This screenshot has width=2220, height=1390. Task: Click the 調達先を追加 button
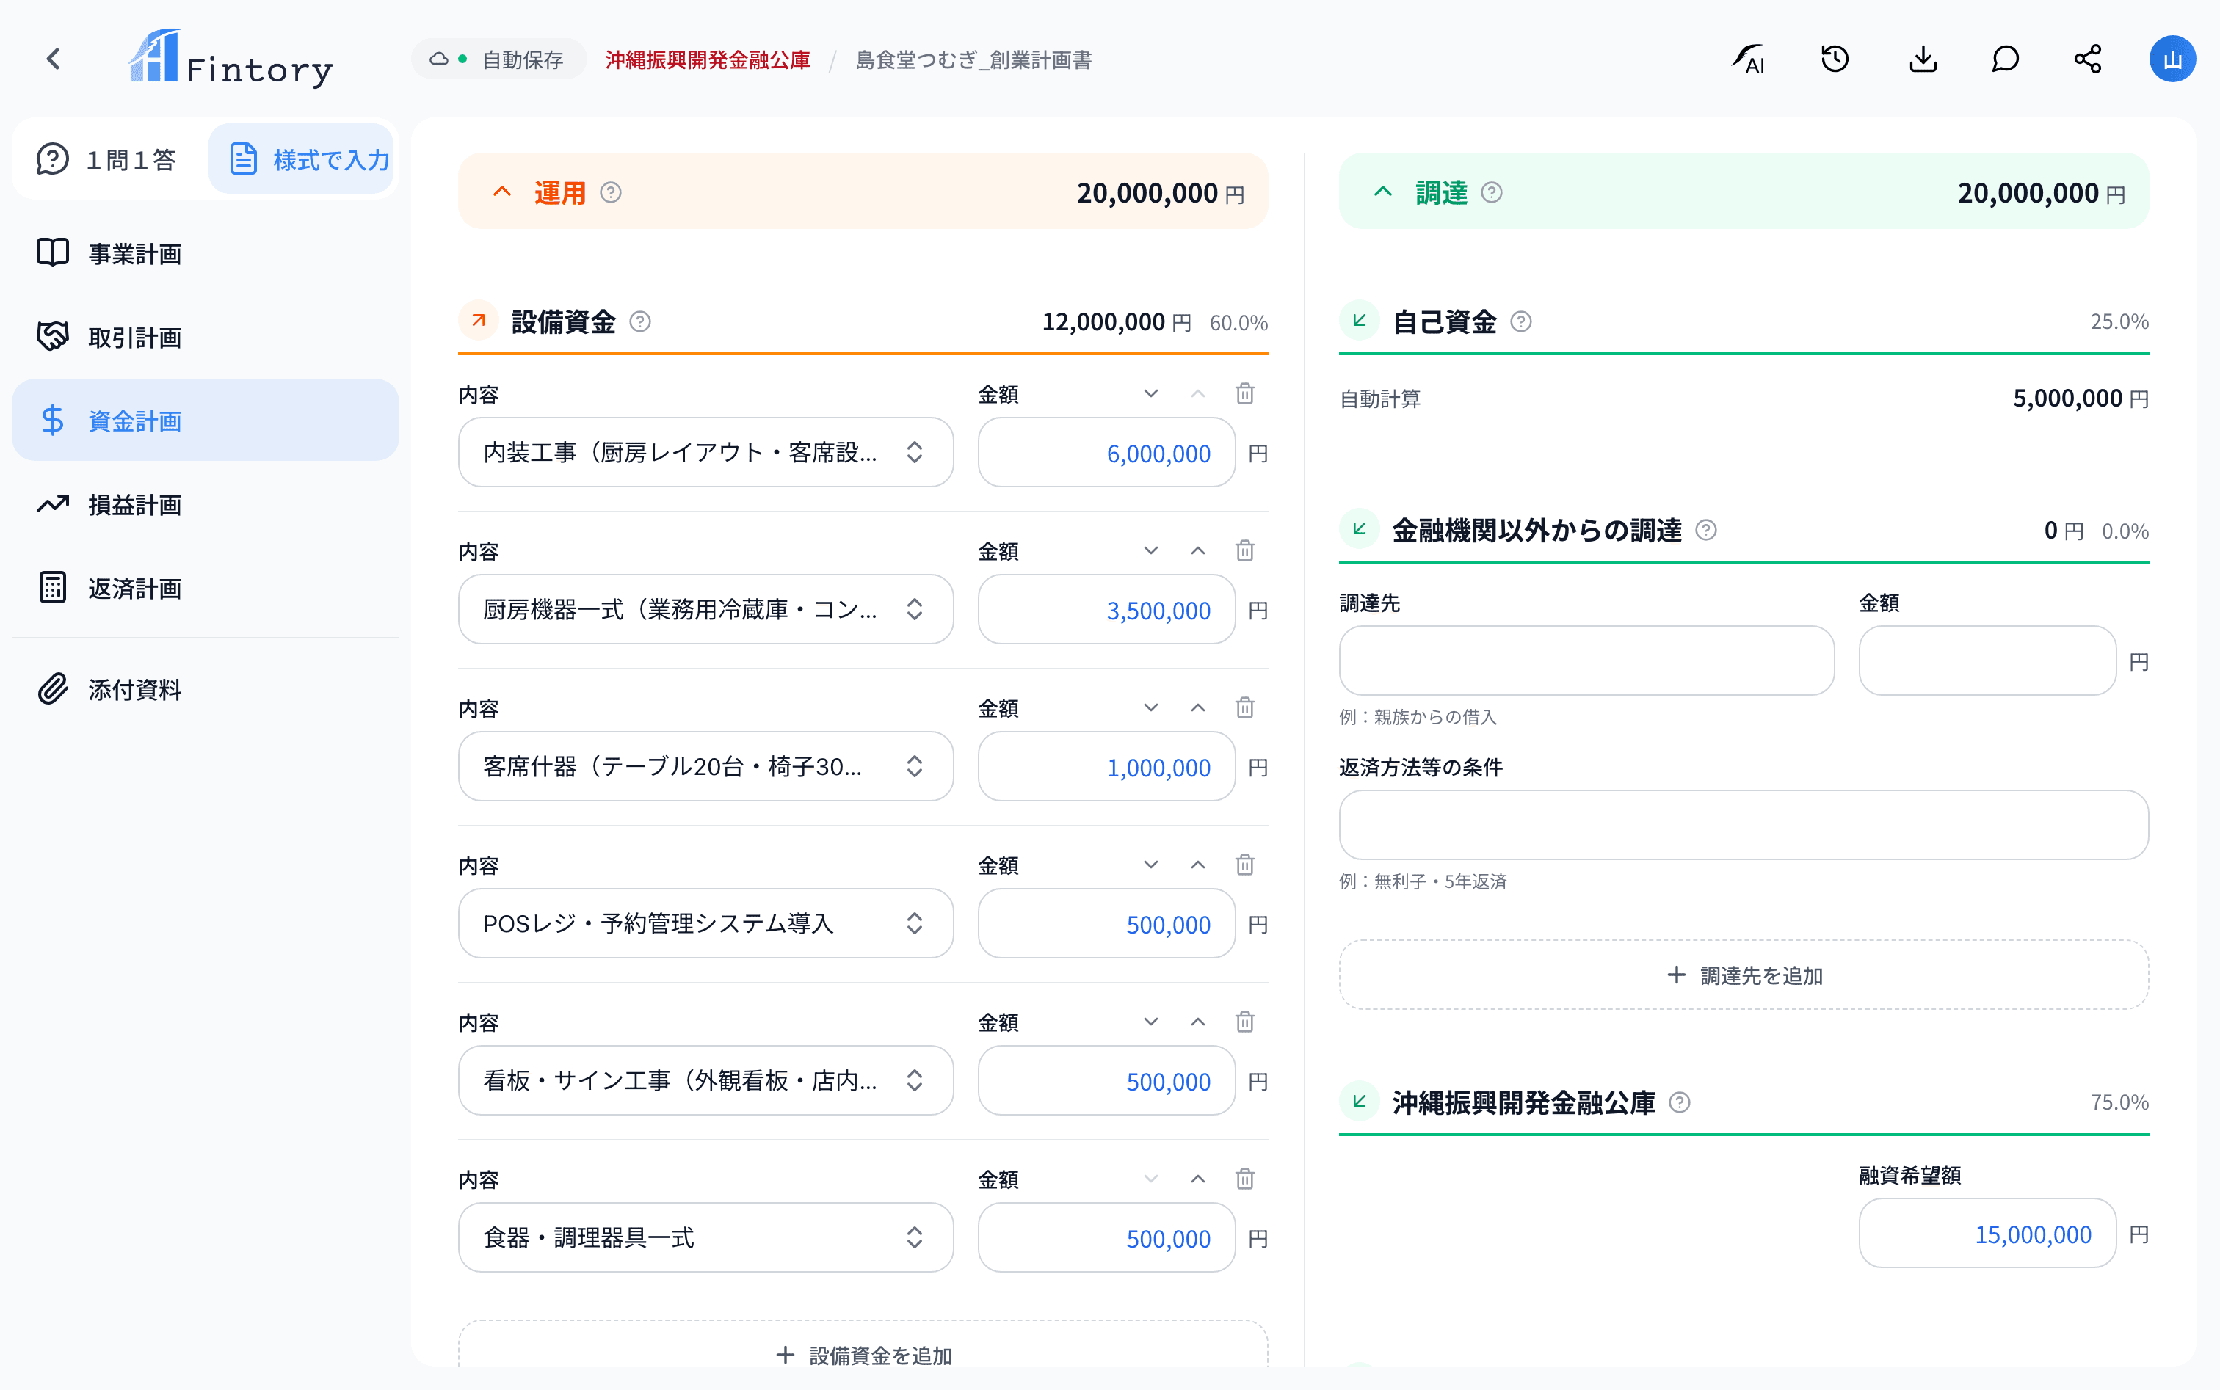pos(1744,975)
